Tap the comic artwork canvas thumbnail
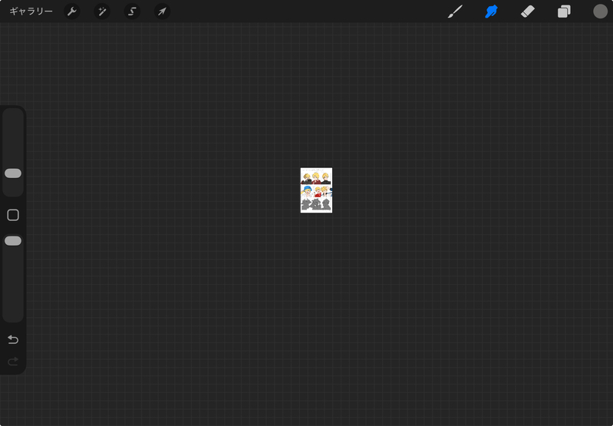This screenshot has width=613, height=426. (x=316, y=190)
